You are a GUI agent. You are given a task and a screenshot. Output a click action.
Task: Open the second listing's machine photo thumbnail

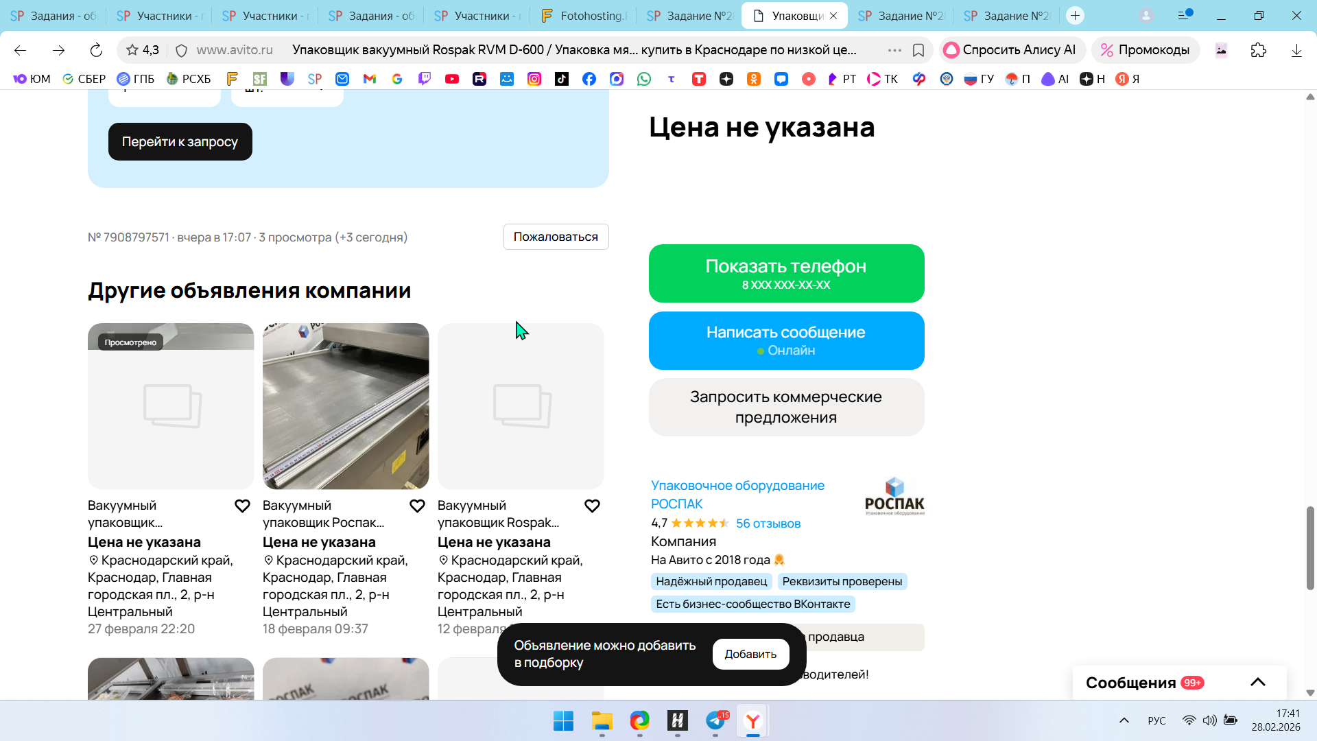(x=346, y=406)
